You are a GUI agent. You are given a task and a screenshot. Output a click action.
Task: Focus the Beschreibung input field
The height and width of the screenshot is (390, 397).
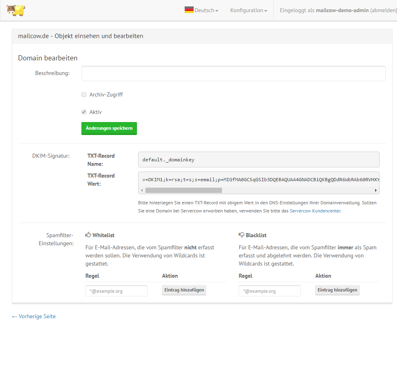point(233,74)
